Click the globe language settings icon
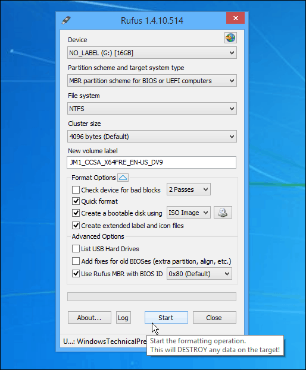This screenshot has width=306, height=370. 230,38
